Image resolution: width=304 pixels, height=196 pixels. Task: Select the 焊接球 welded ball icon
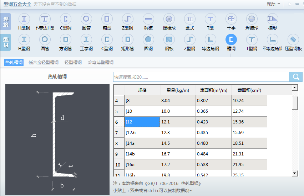click(x=252, y=19)
